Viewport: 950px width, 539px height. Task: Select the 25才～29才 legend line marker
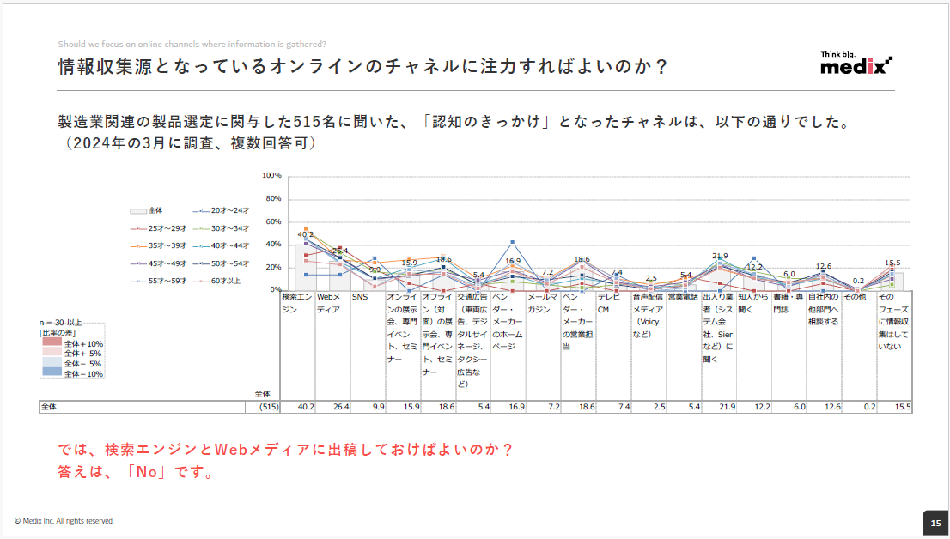137,228
